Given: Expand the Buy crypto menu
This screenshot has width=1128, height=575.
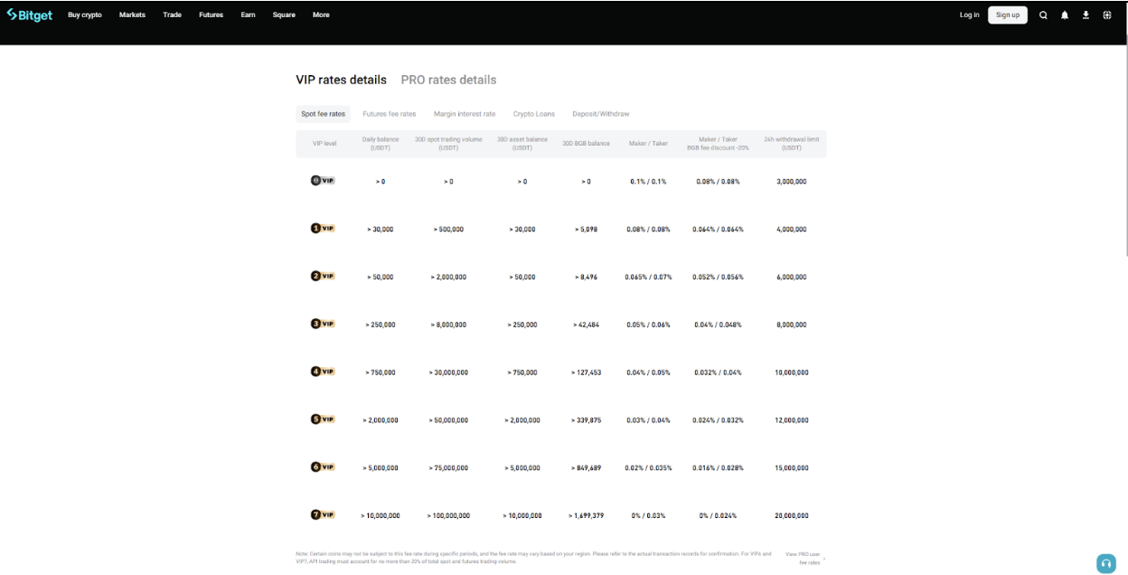Looking at the screenshot, I should (85, 15).
